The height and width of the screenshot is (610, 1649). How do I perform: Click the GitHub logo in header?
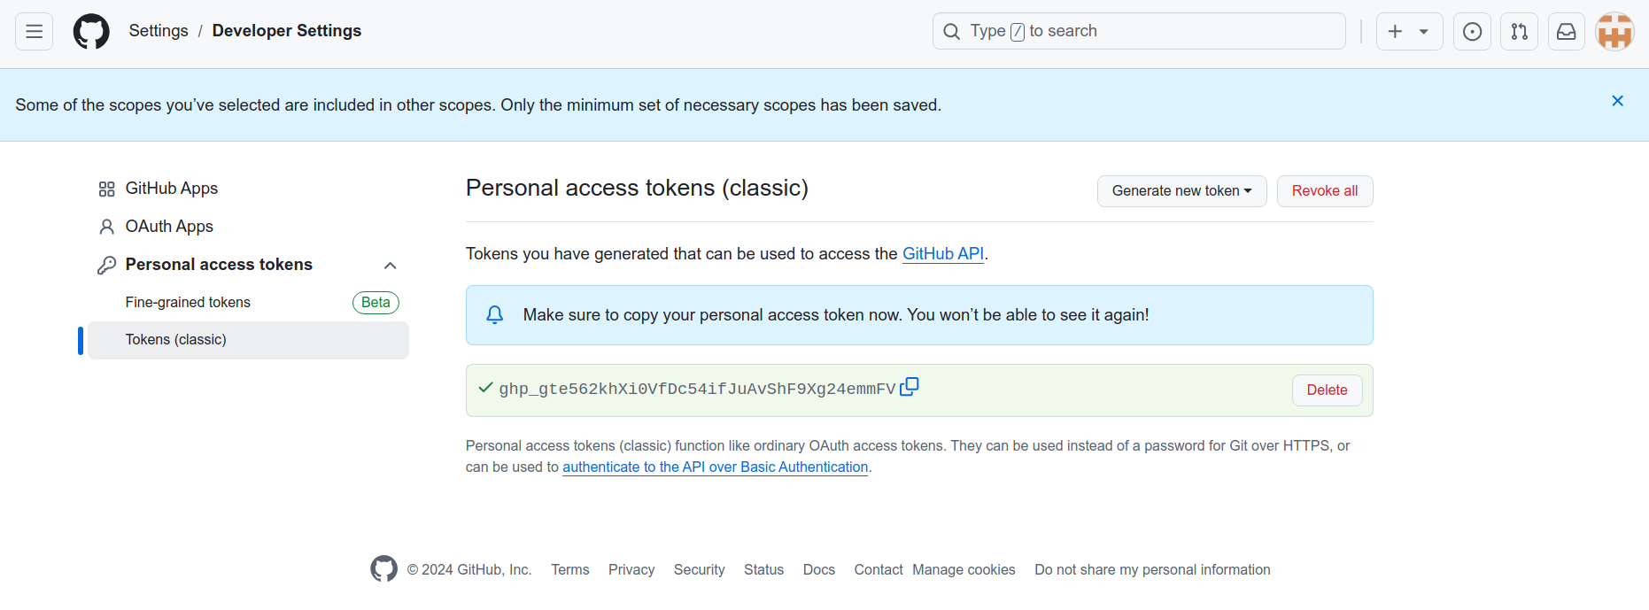pos(91,32)
